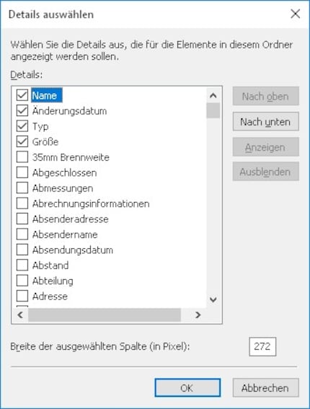Click the list scroll-up arrow

click(213, 95)
